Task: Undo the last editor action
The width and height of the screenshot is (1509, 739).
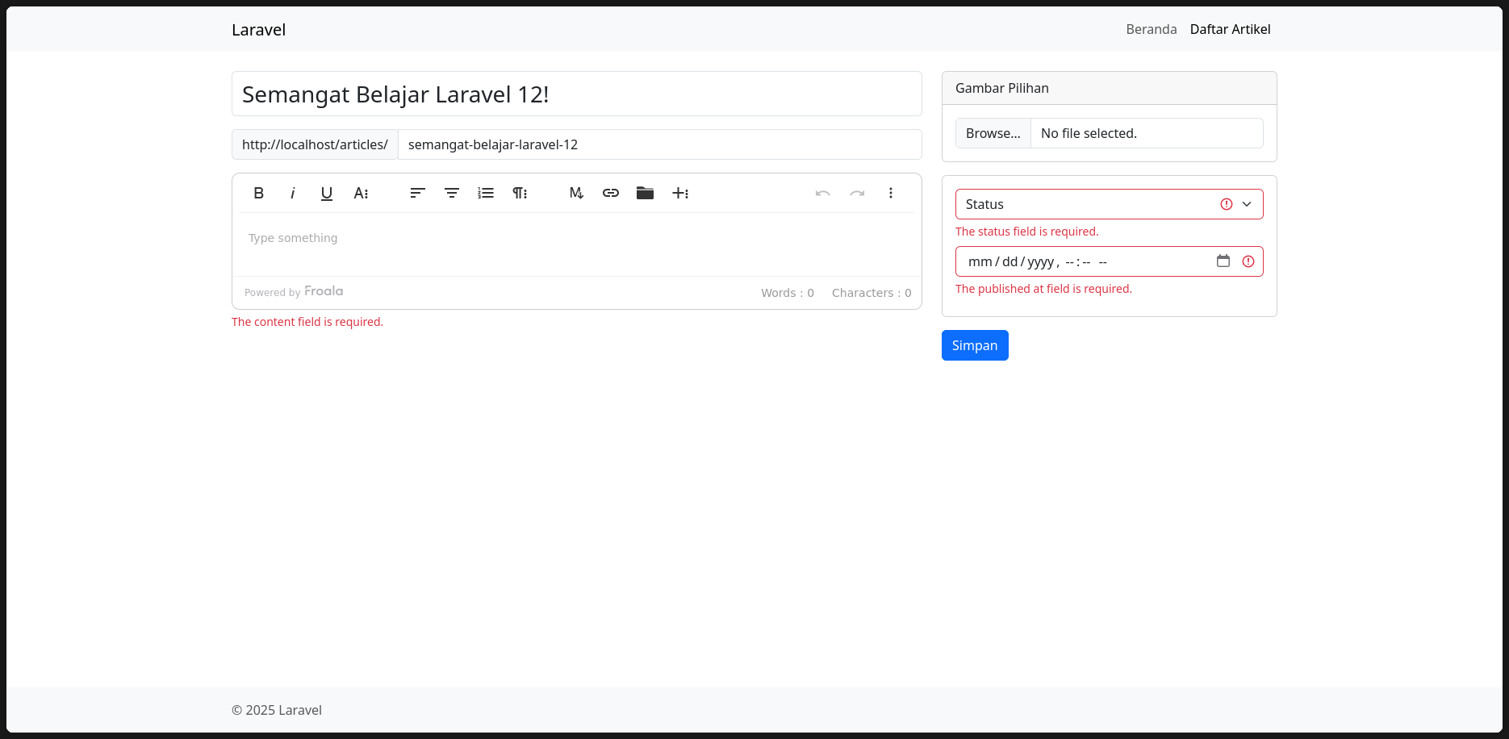Action: tap(823, 193)
